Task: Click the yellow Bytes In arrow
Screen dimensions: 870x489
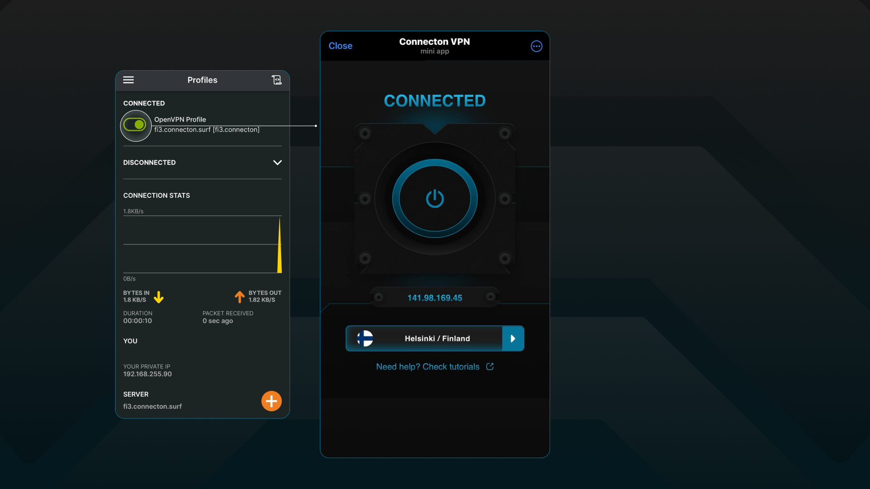Action: 159,297
